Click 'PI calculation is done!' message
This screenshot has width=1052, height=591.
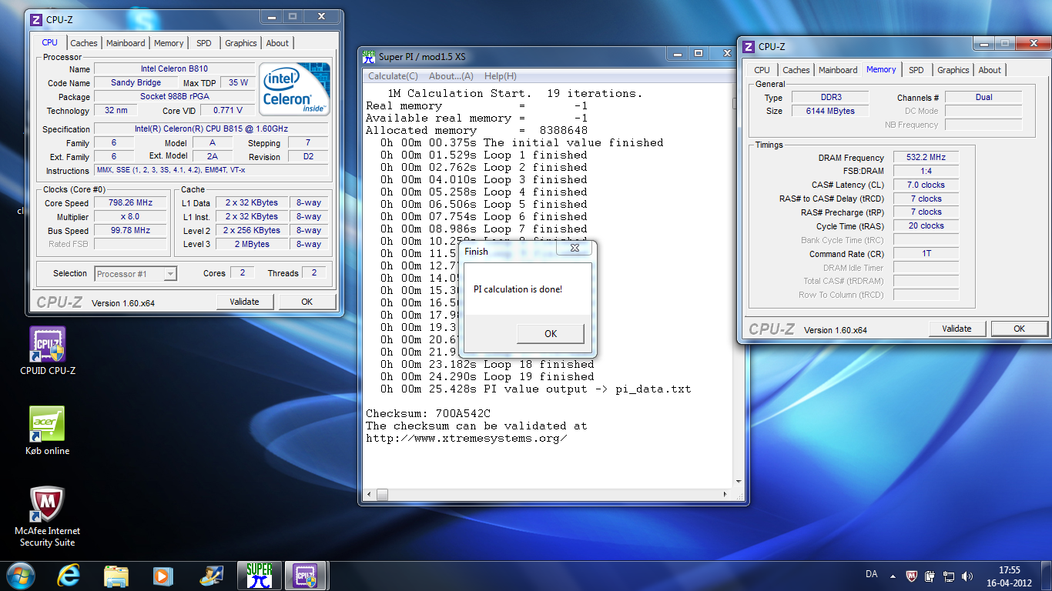(x=518, y=289)
